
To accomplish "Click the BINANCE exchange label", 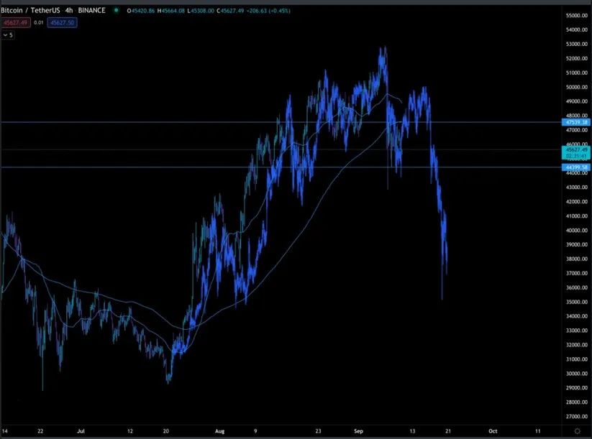I will [x=91, y=10].
